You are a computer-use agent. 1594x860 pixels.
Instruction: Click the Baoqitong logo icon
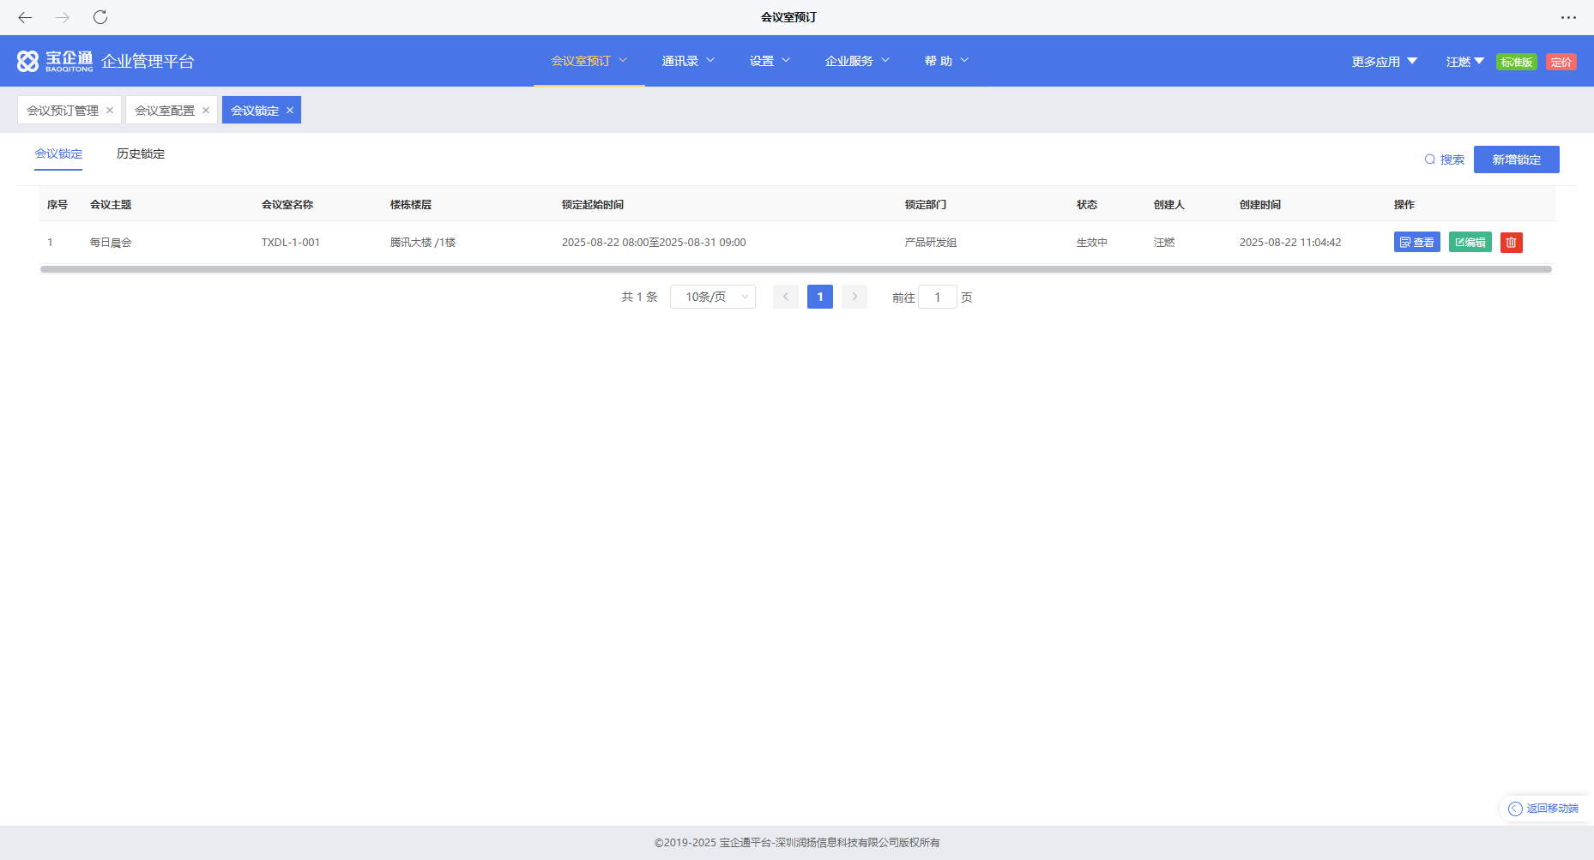pyautogui.click(x=28, y=61)
